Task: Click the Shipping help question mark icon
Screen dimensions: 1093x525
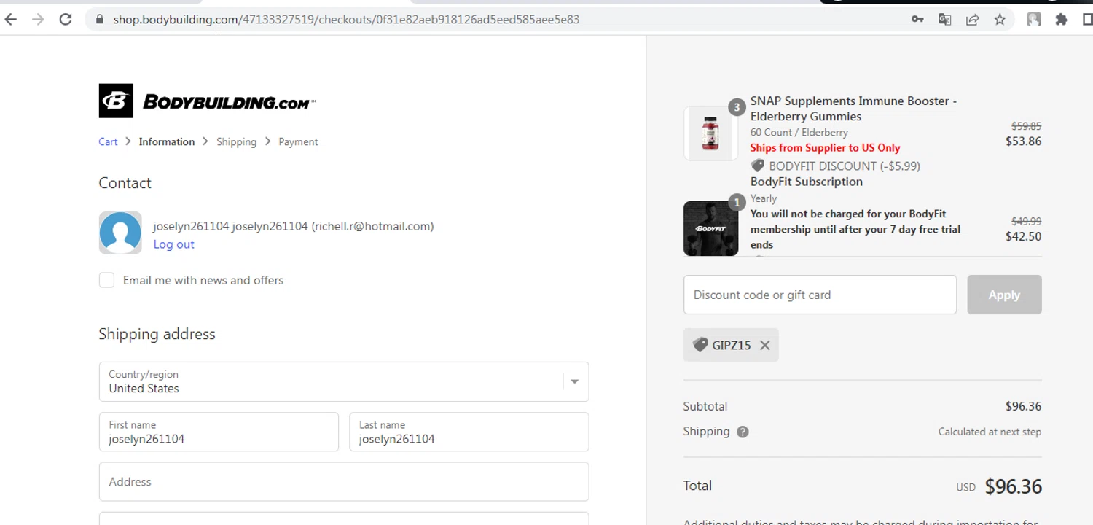Action: point(743,432)
